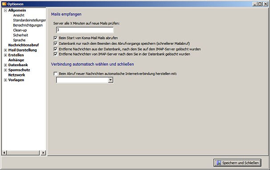This screenshot has width=270, height=170.
Task: Click the tree scrollbar left arrow
Action: coord(4,153)
